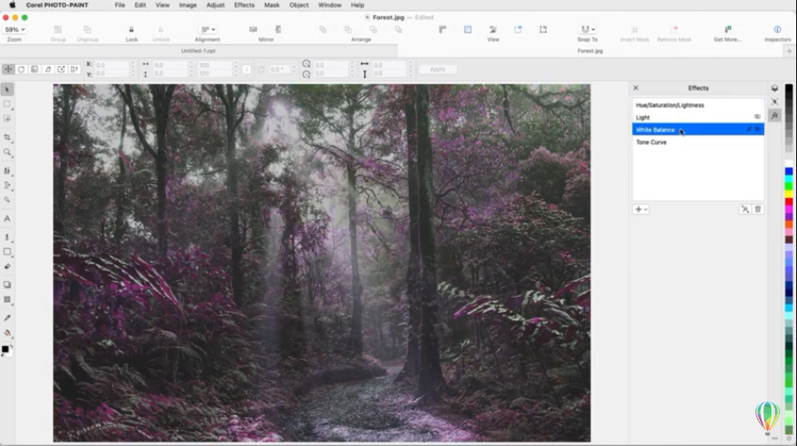This screenshot has height=446, width=797.
Task: Open the Mask menu
Action: (x=272, y=5)
